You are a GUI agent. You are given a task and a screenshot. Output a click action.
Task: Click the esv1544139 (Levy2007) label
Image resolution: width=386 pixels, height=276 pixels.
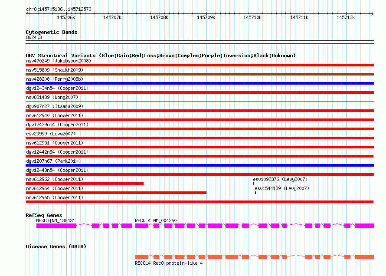[282, 188]
